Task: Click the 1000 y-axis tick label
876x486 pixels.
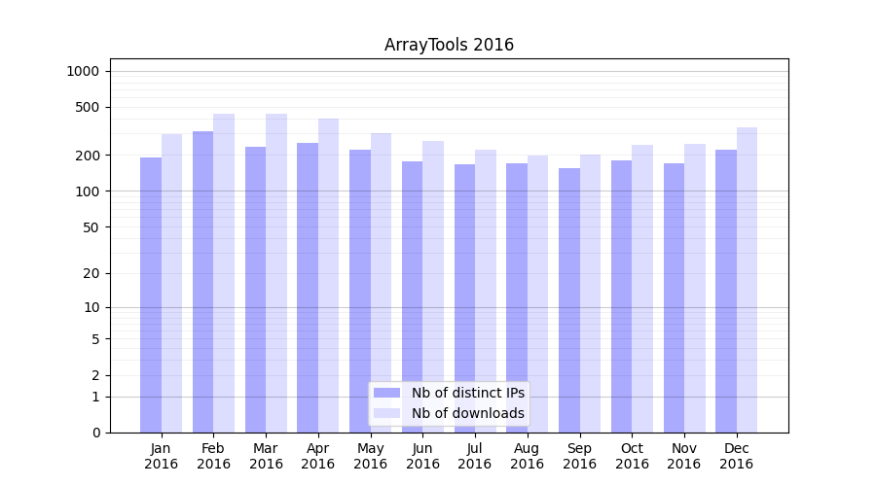Action: [83, 71]
